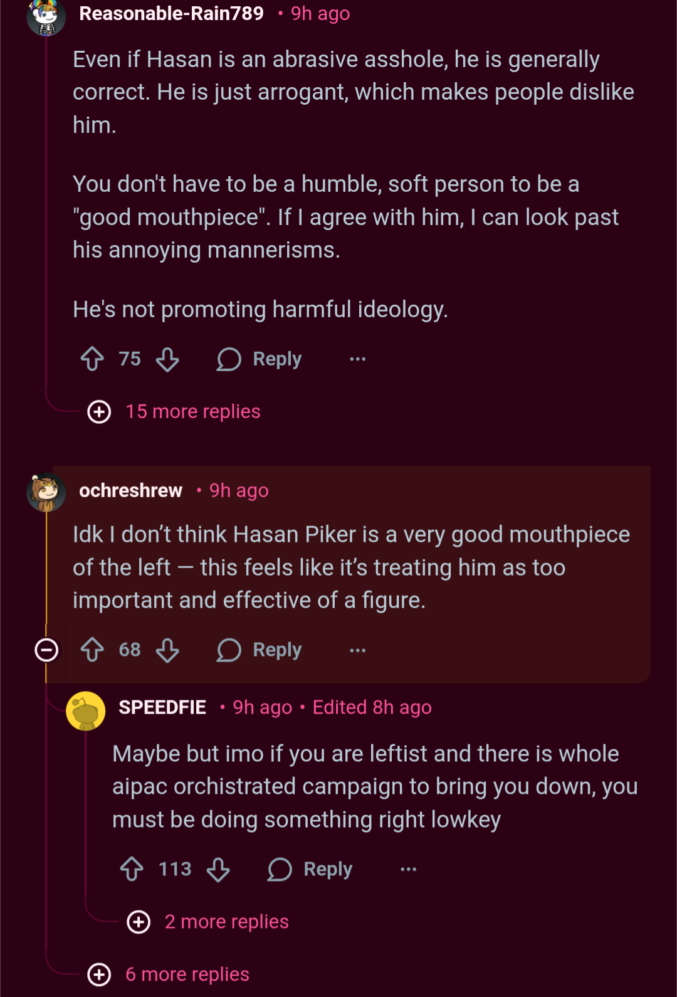Downvote Reasonable-Rain789's comment
677x997 pixels.
point(167,359)
